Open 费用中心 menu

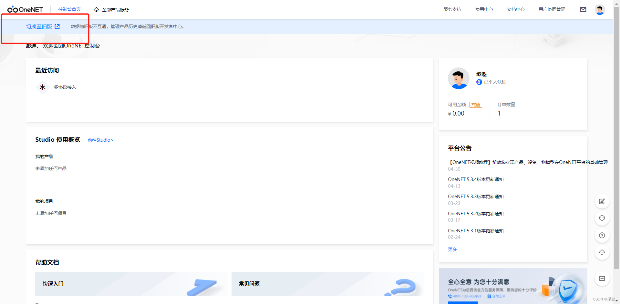pos(484,10)
